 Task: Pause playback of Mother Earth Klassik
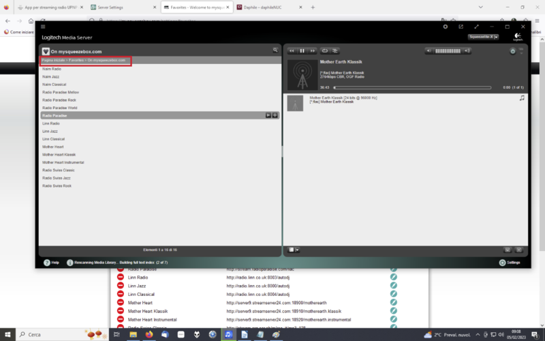point(302,50)
